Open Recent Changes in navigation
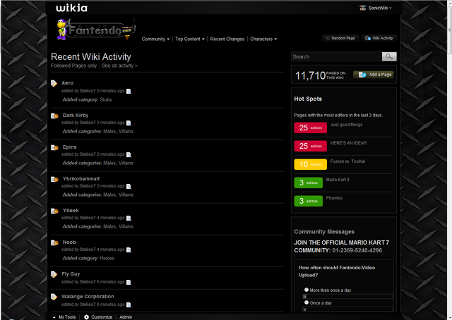The width and height of the screenshot is (452, 320). (x=227, y=39)
